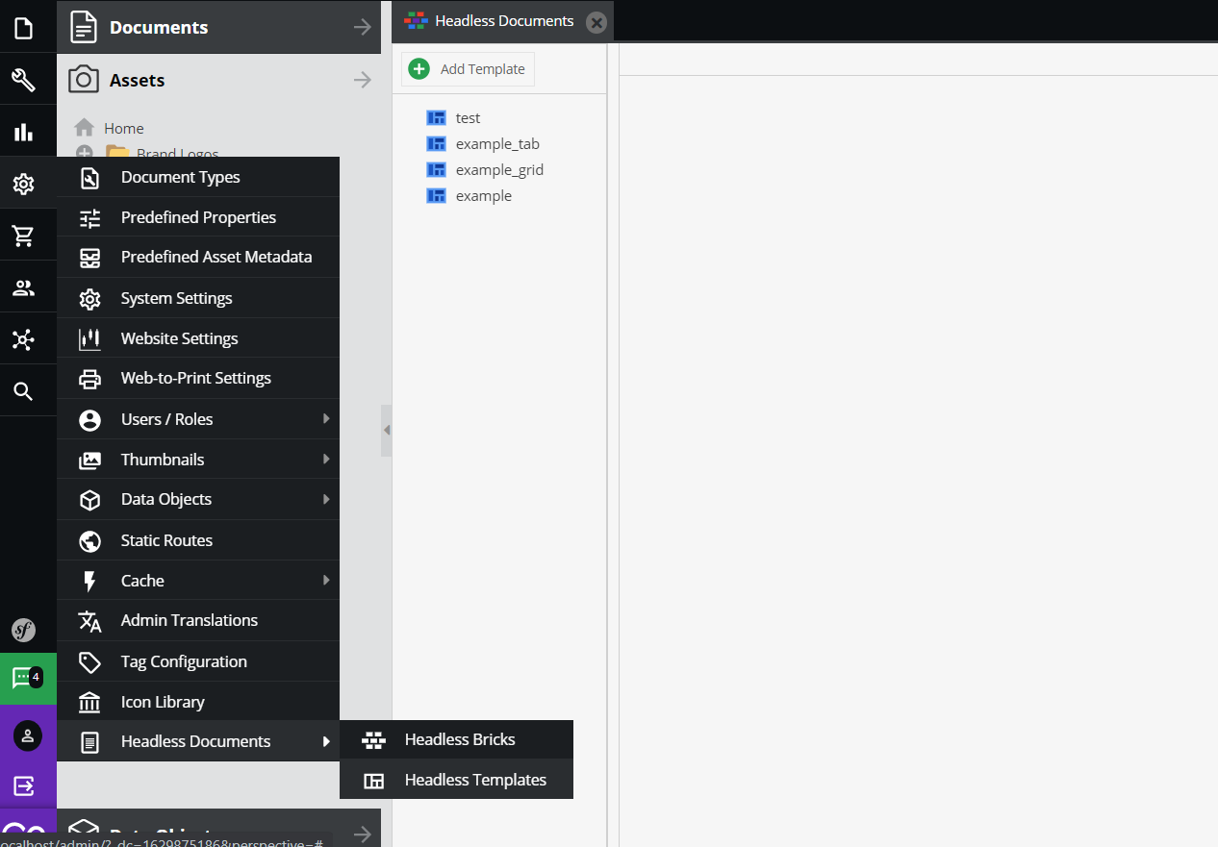This screenshot has width=1218, height=847.
Task: Click the template icon beside example_grid
Action: pos(436,169)
